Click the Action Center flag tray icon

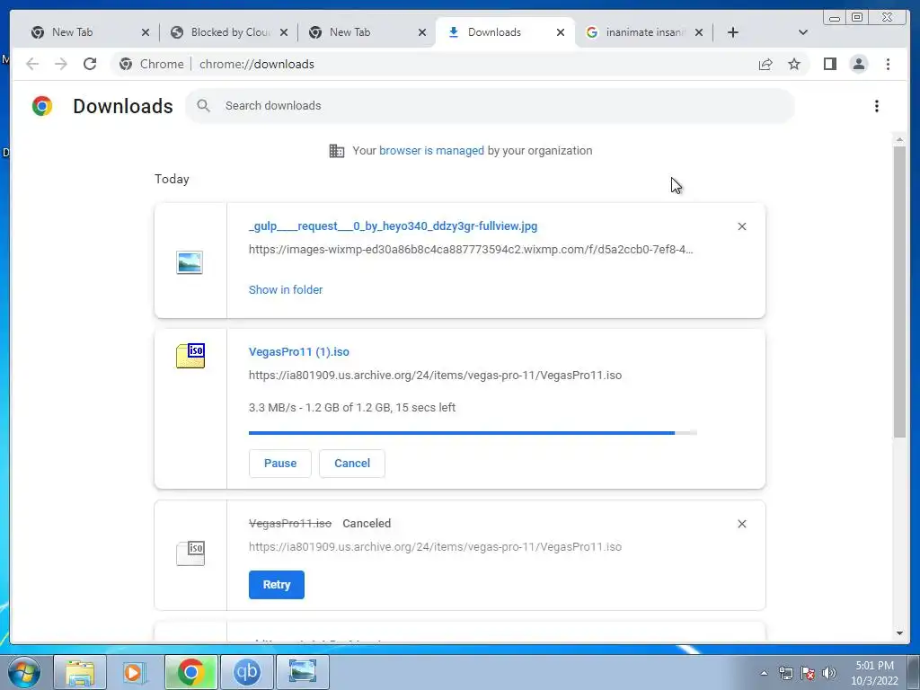click(808, 673)
